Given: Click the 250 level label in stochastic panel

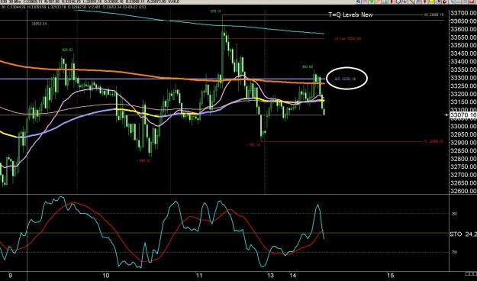Looking at the screenshot, I should click(x=454, y=214).
